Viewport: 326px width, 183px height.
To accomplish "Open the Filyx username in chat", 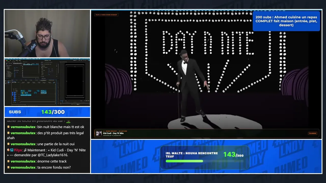I will point(18,150).
